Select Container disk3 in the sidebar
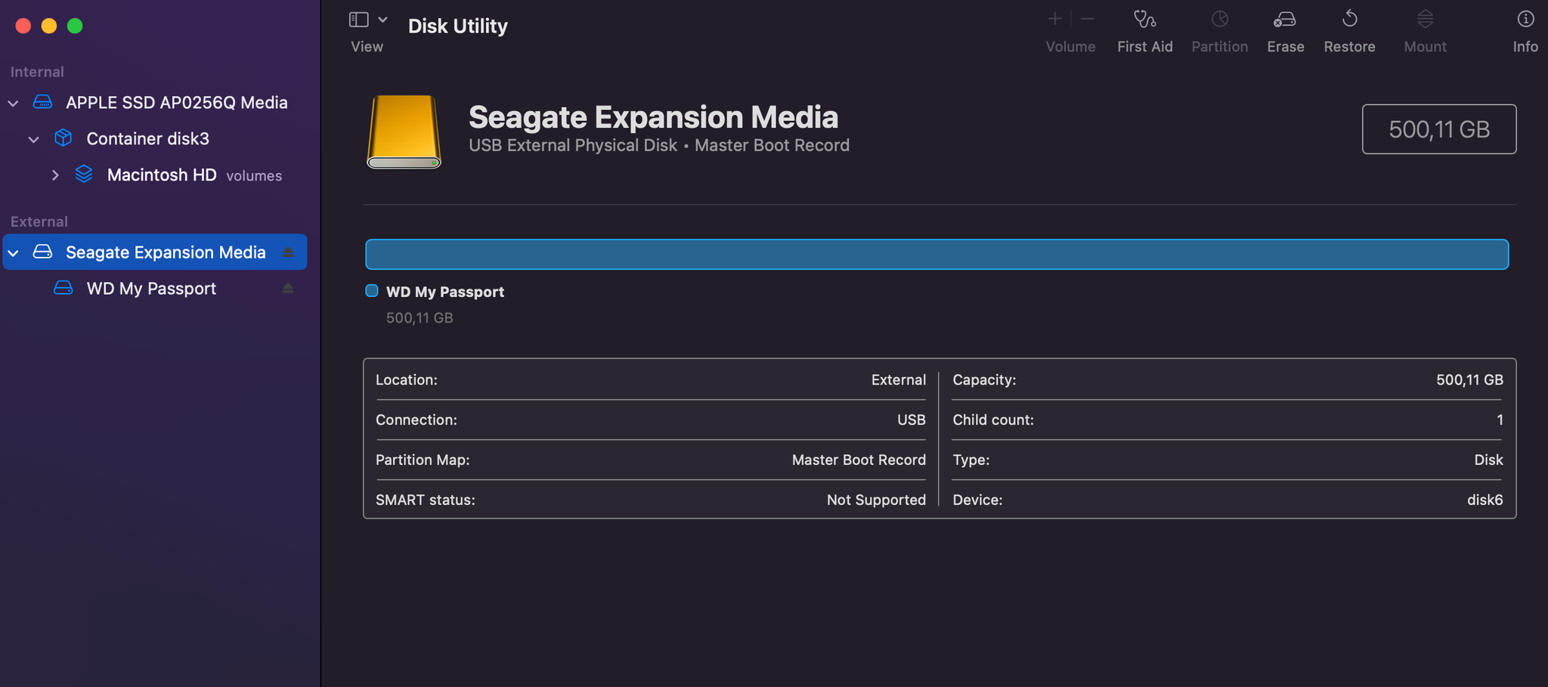Image resolution: width=1548 pixels, height=687 pixels. click(147, 139)
